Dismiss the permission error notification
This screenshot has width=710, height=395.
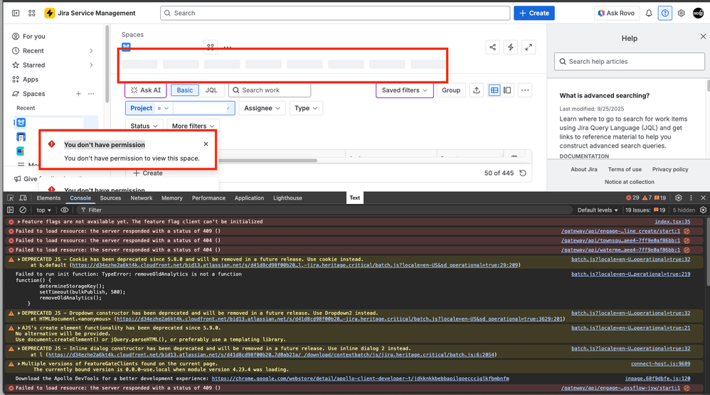tap(206, 144)
